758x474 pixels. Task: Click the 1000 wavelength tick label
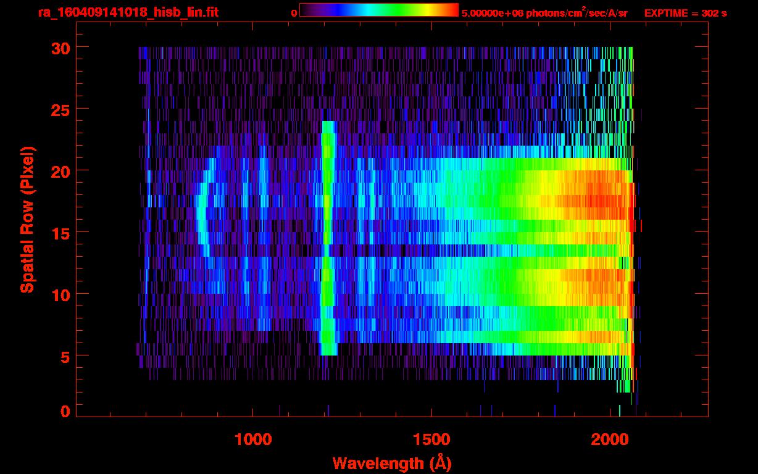point(253,439)
